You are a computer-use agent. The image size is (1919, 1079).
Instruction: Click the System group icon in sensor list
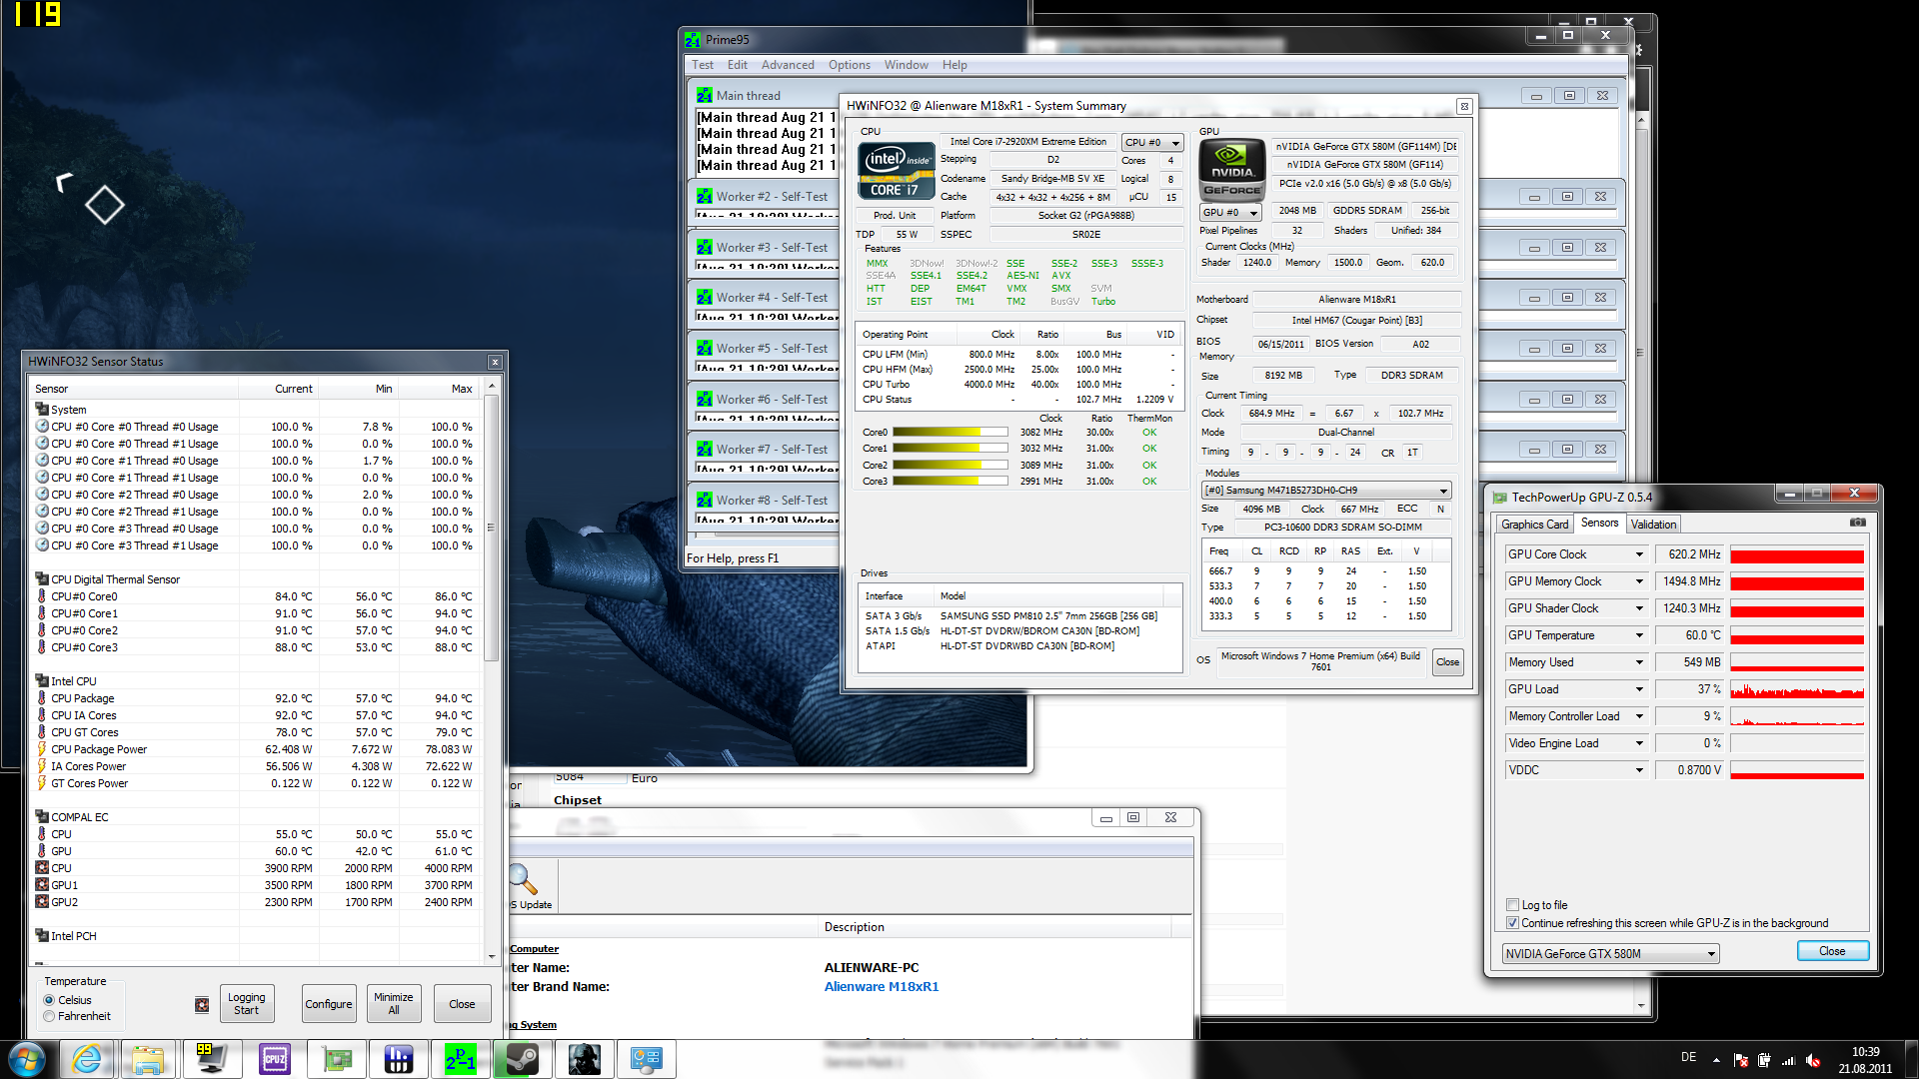point(42,410)
